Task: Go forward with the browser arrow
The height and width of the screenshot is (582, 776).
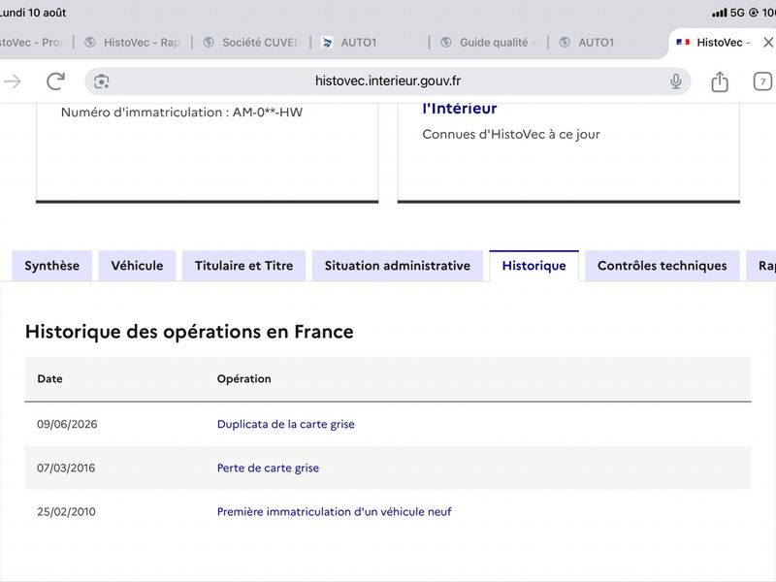Action: click(x=13, y=81)
